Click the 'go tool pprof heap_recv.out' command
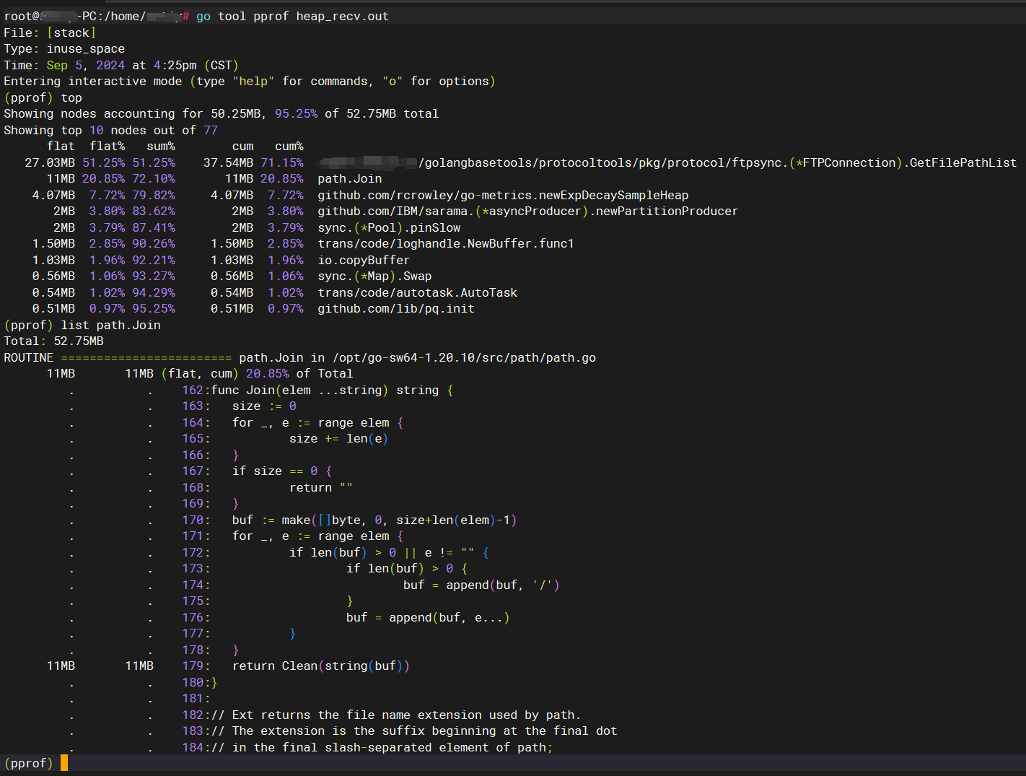 tap(292, 16)
